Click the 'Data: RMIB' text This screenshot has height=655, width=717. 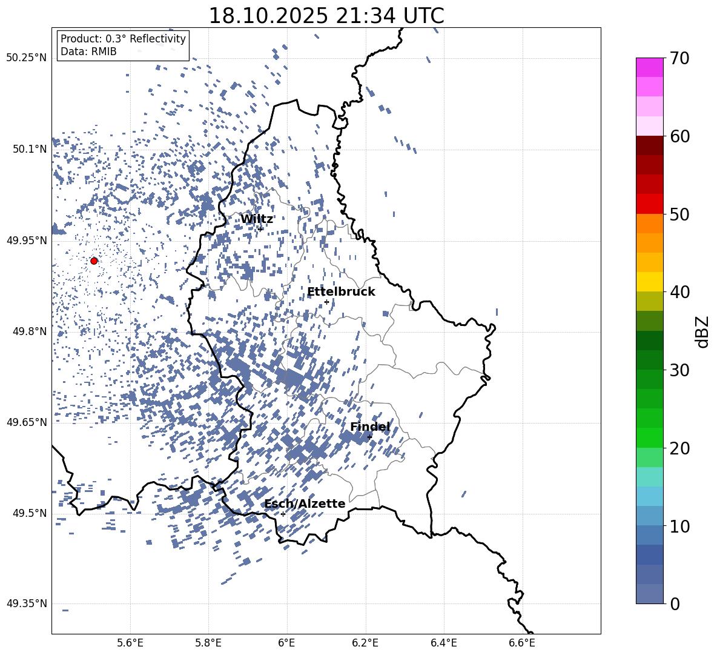point(88,52)
